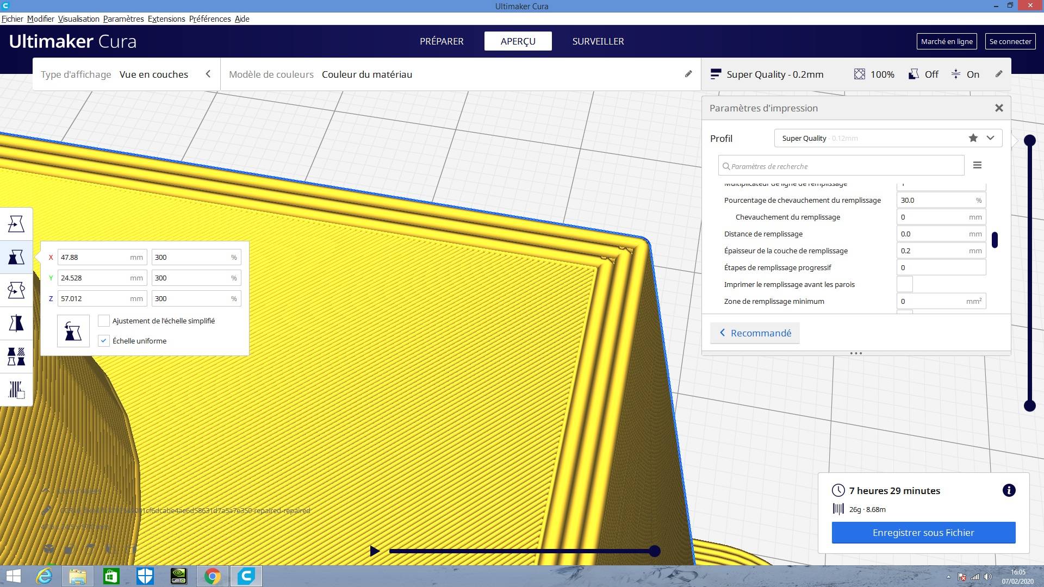Toggle Imprimer le remplissage avant les parois
1044x587 pixels.
pyautogui.click(x=904, y=284)
